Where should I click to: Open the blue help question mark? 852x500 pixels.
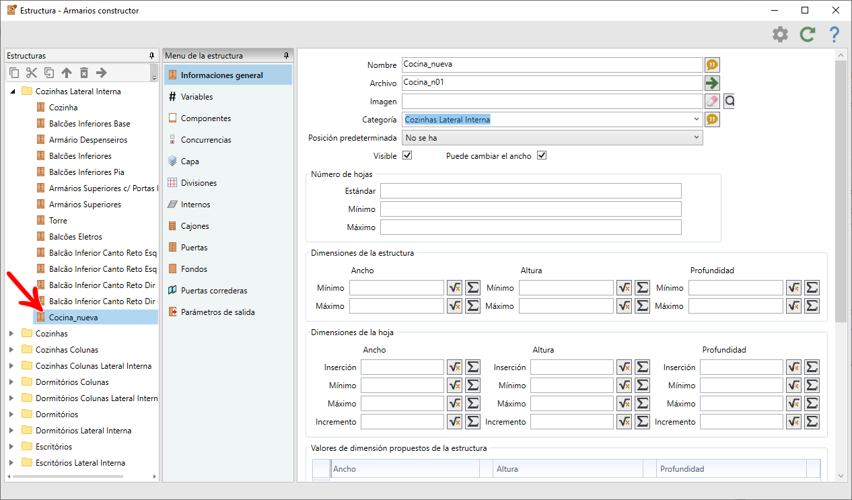click(835, 34)
